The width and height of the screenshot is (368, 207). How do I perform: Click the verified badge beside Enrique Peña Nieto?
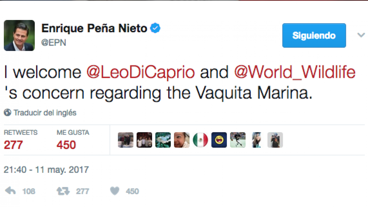tap(155, 28)
